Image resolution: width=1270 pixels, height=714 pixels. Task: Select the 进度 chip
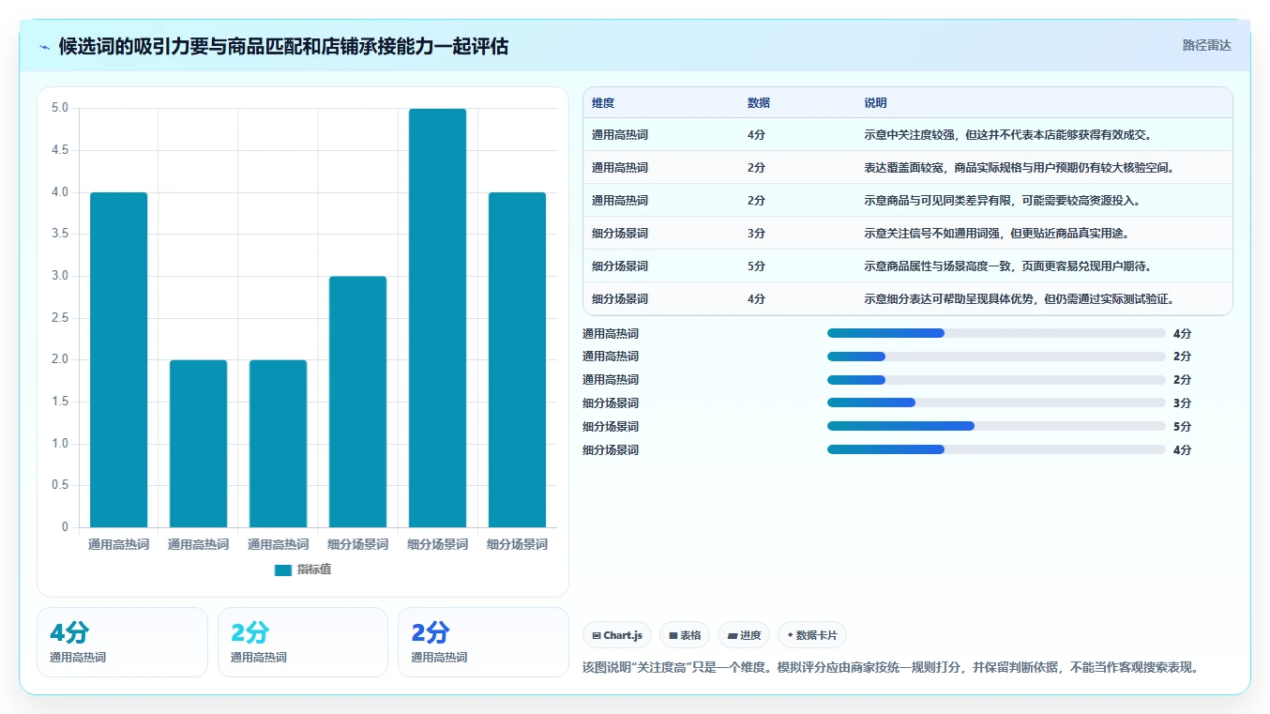[x=744, y=635]
